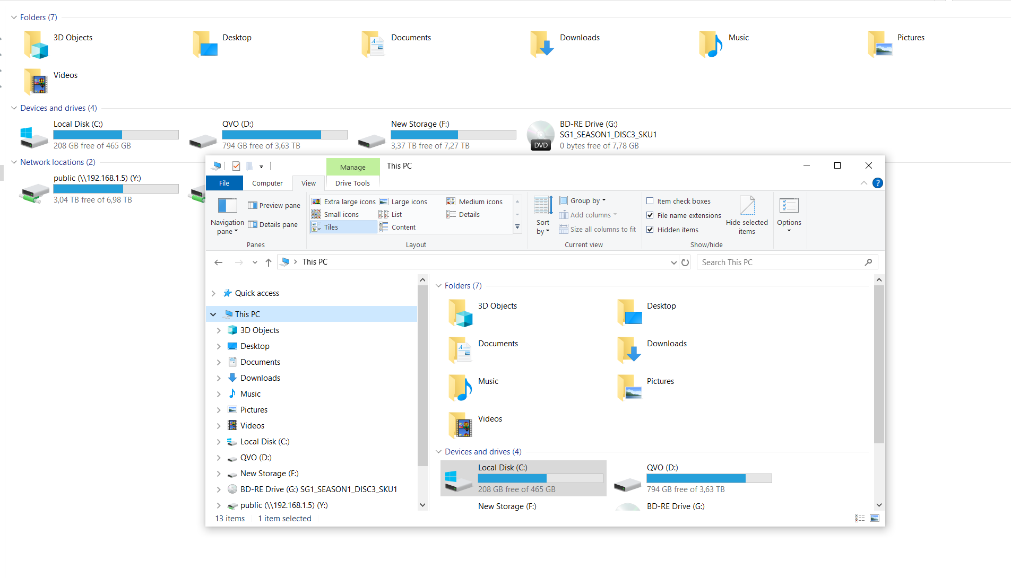The image size is (1011, 578).
Task: Toggle the Details pane
Action: 273,225
